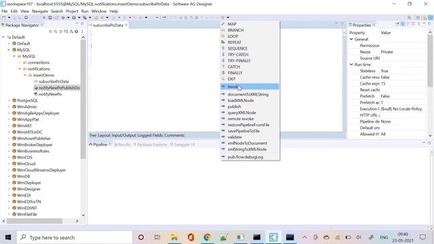The height and width of the screenshot is (244, 434).
Task: Collapse the notifications folder
Action: 20,69
